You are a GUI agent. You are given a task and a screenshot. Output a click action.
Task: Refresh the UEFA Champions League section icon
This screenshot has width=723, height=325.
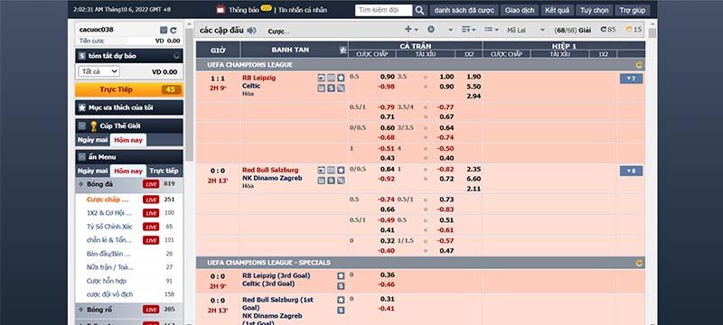(639, 65)
